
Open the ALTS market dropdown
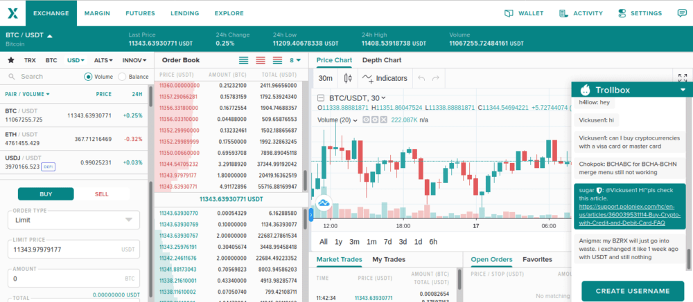point(104,60)
